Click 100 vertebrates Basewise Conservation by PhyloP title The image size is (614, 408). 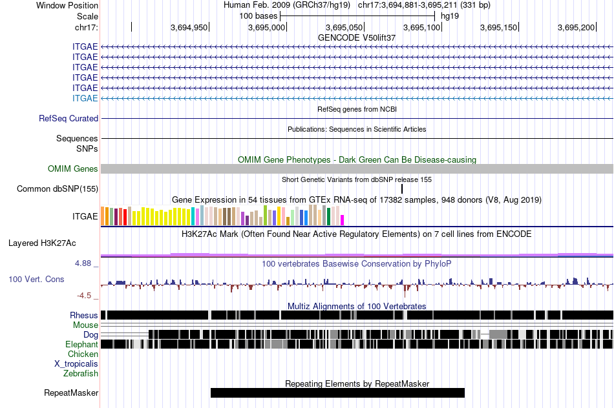(357, 263)
